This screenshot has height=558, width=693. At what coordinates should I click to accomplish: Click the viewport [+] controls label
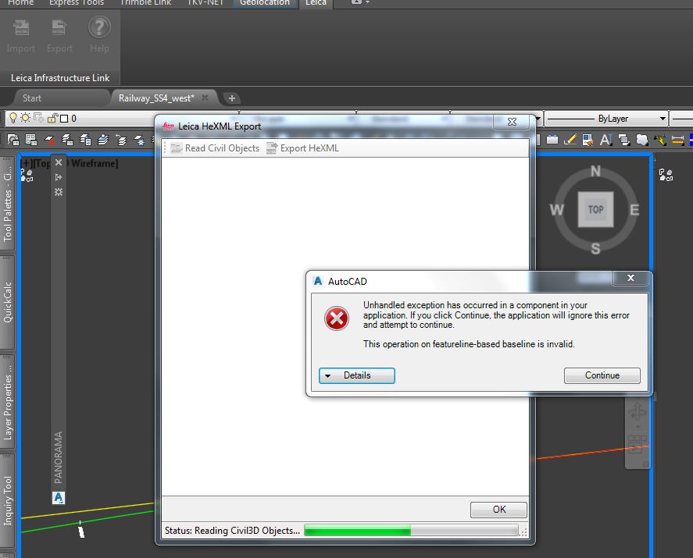coord(26,163)
